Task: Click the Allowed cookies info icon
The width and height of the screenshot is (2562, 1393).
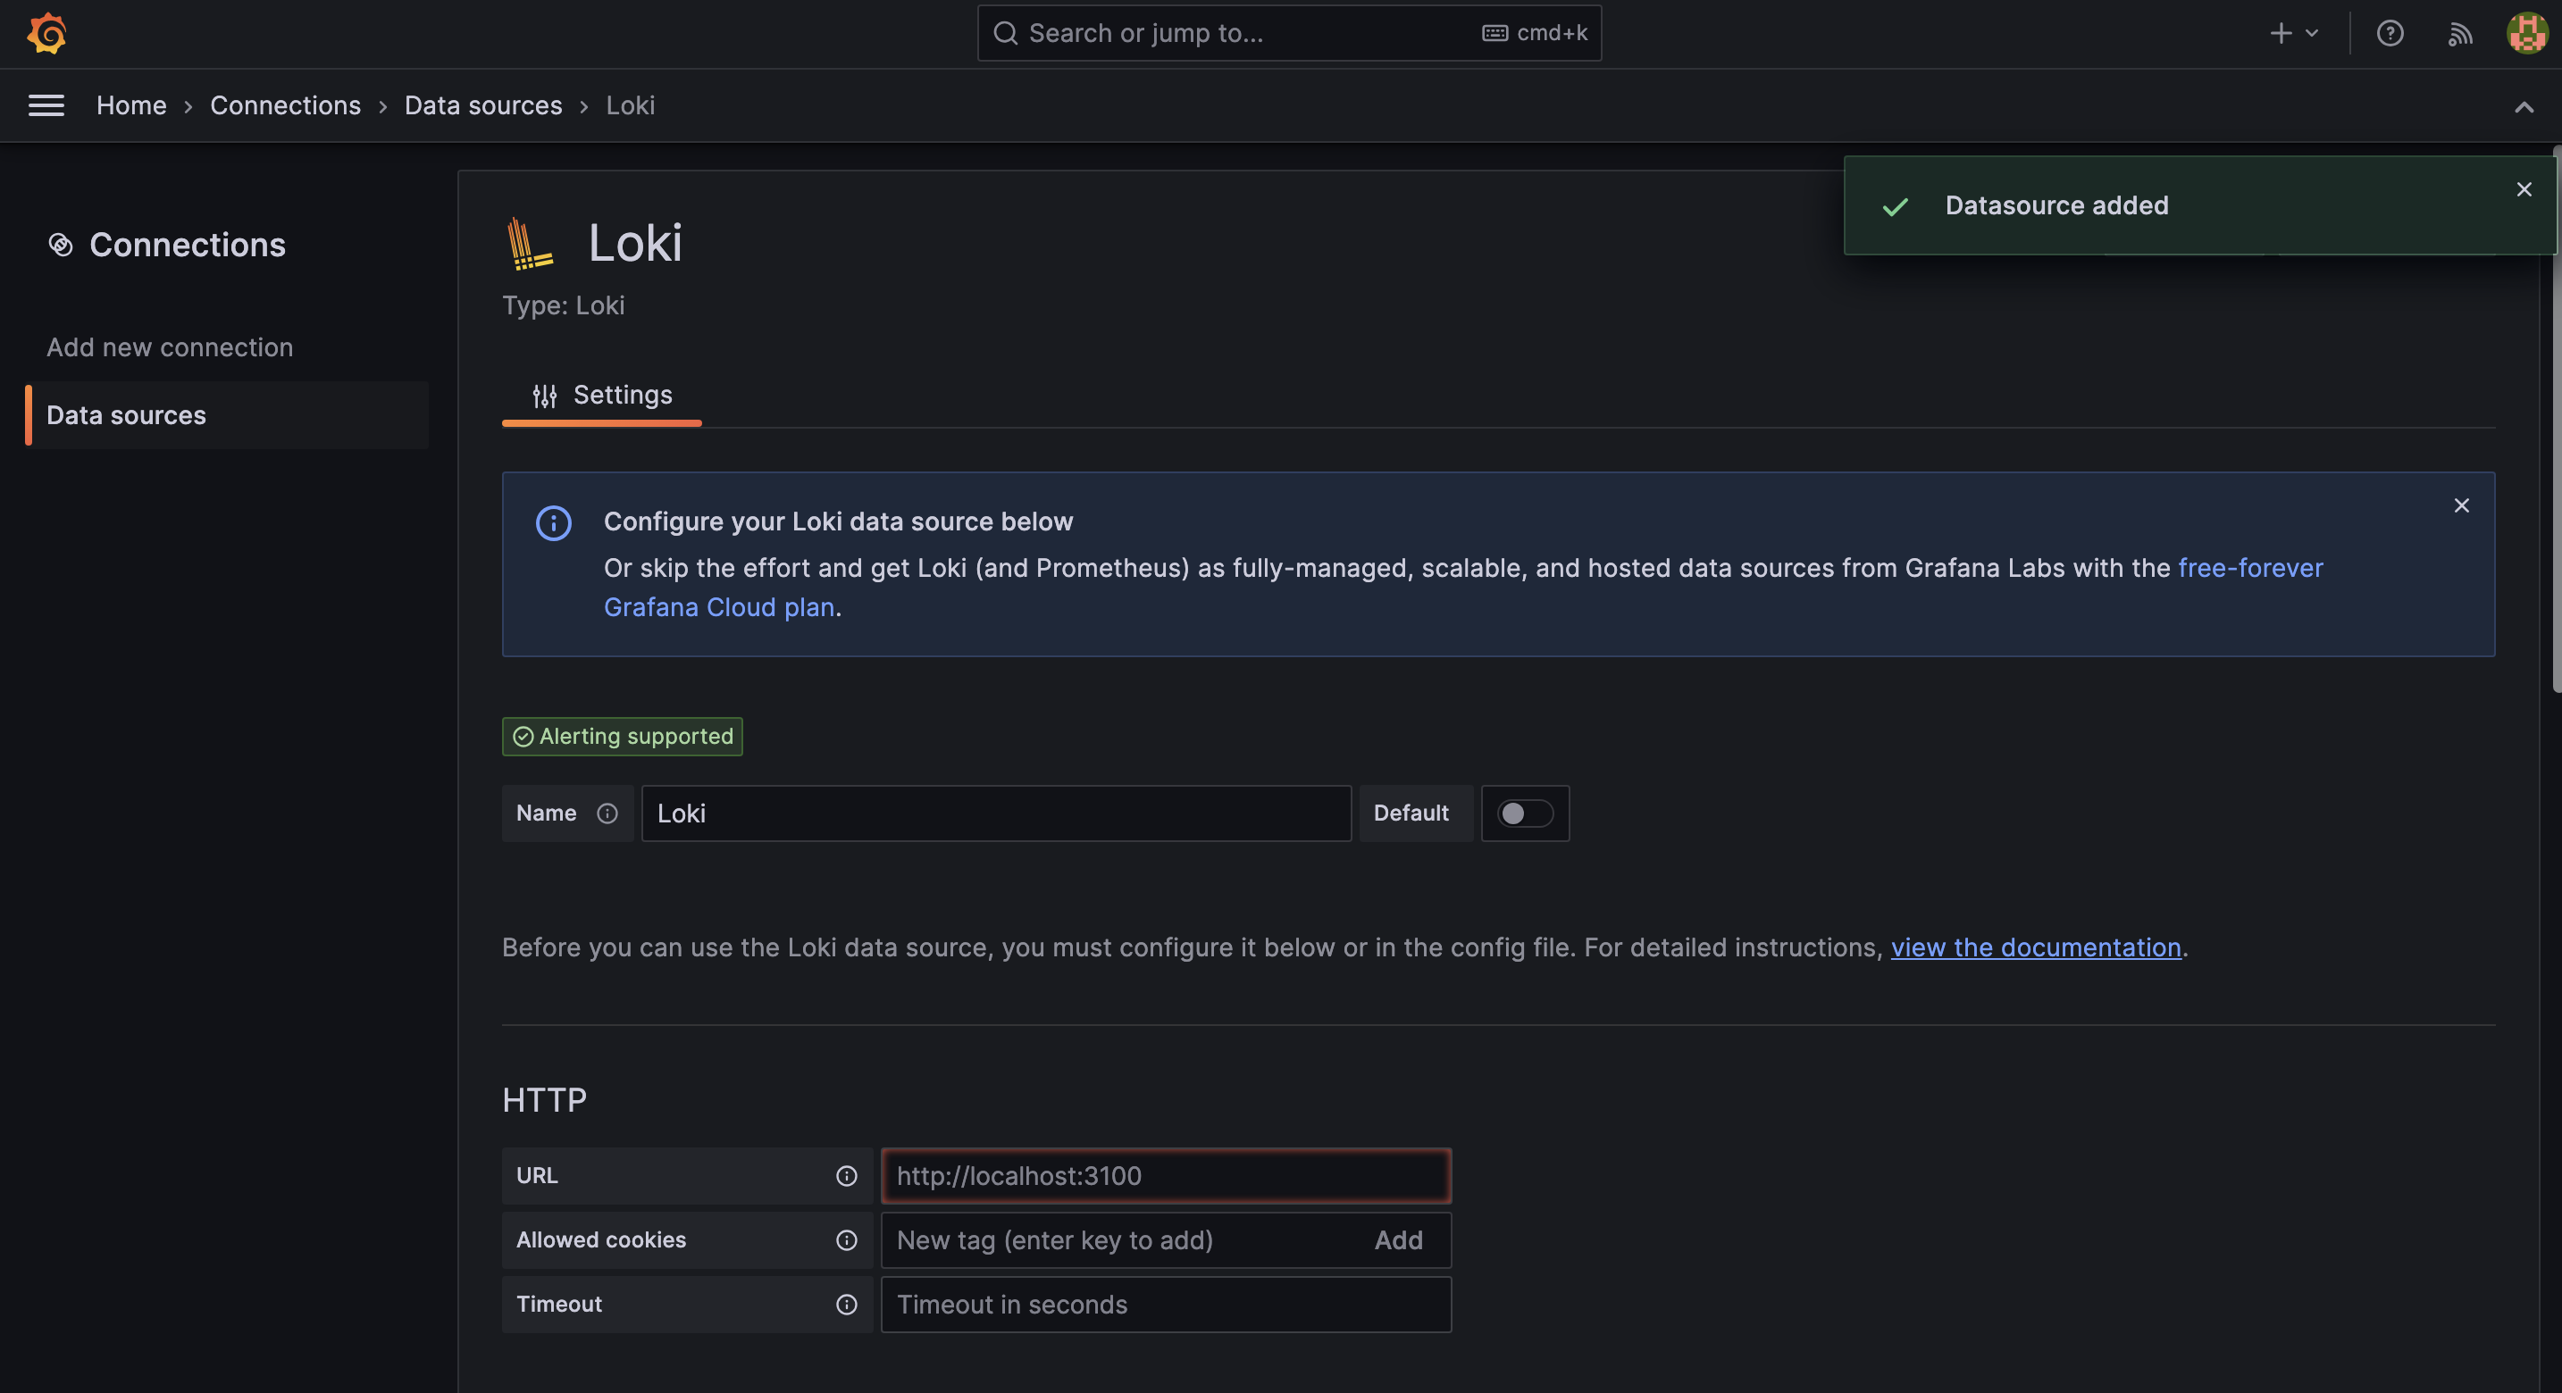Action: pyautogui.click(x=846, y=1240)
